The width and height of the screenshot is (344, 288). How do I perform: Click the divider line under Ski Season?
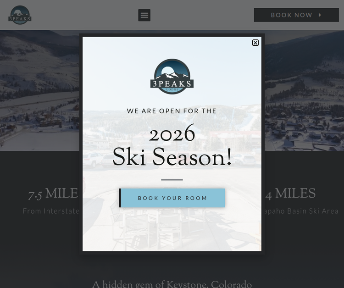pyautogui.click(x=172, y=180)
